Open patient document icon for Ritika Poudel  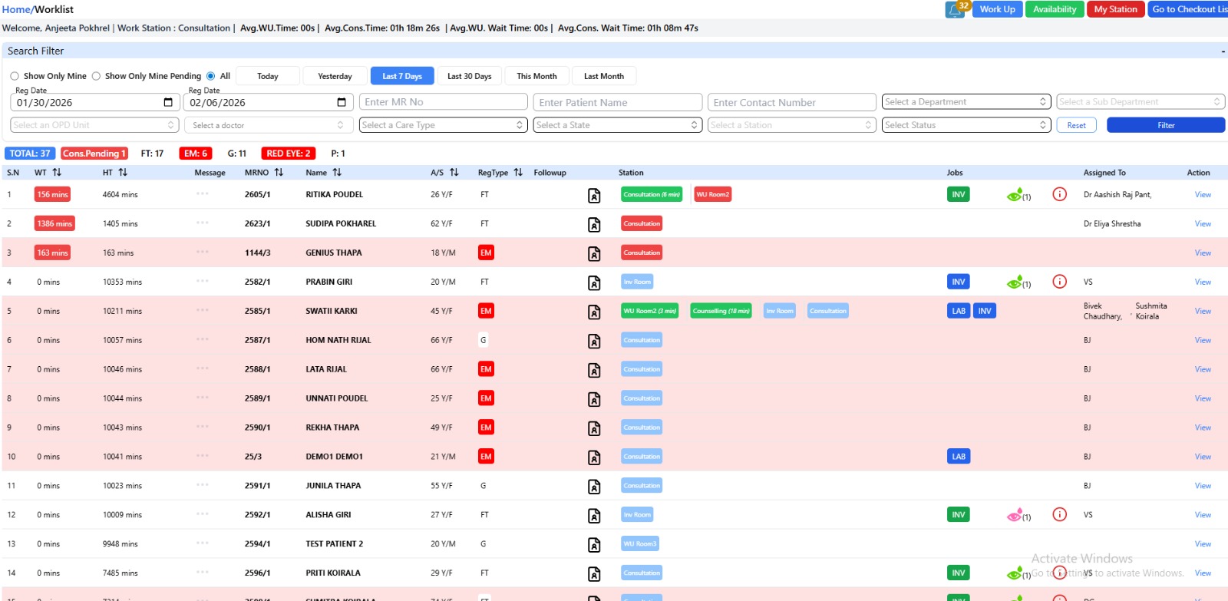pyautogui.click(x=594, y=196)
